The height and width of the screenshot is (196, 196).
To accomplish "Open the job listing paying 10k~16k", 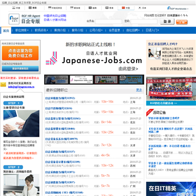I will [60, 98].
